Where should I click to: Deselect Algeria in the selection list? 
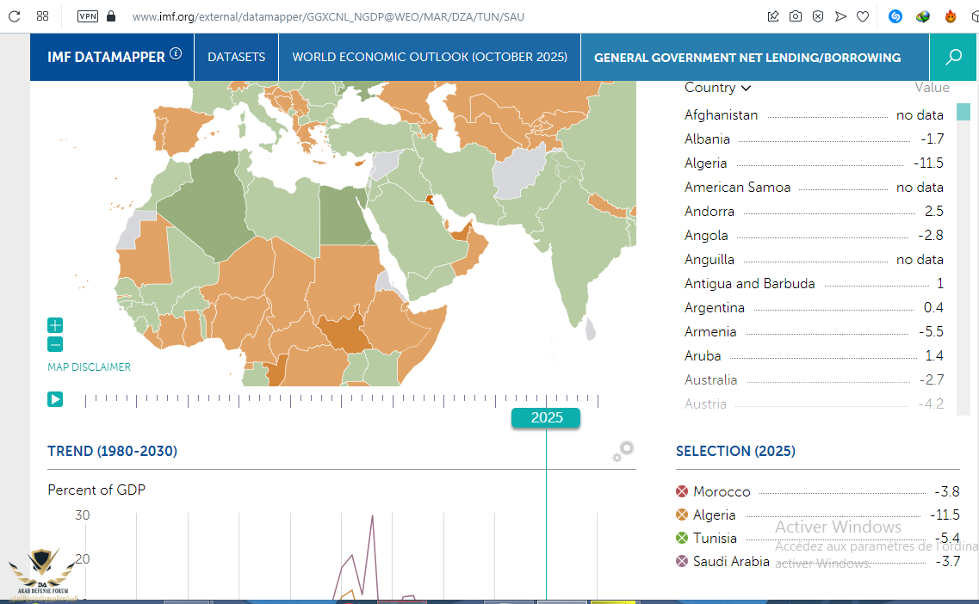click(682, 515)
